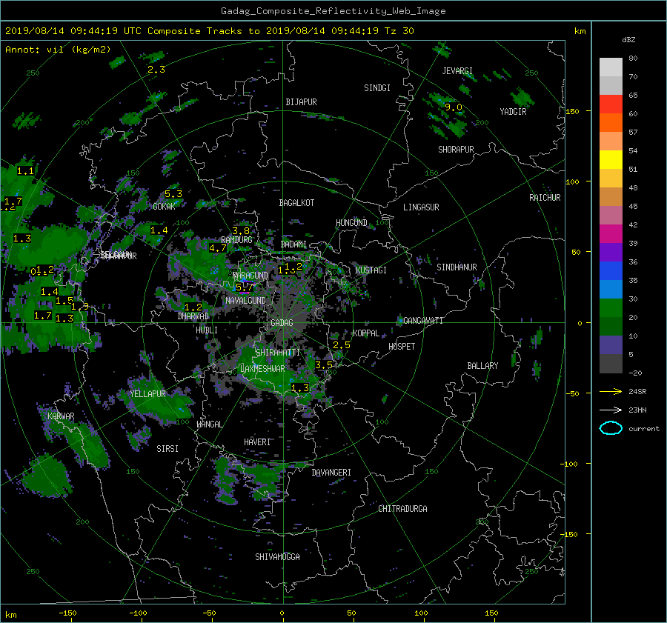
Task: Click the 2.5 VIL value near KOPPAL
Action: (x=342, y=345)
